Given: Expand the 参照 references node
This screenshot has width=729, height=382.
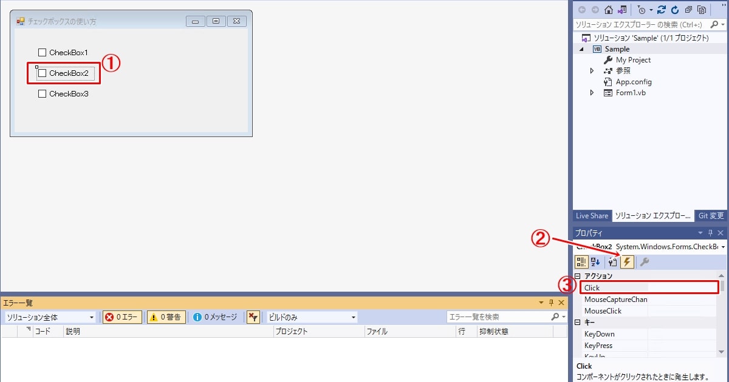Looking at the screenshot, I should [592, 71].
